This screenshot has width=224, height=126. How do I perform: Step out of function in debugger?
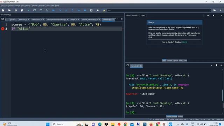tap(72, 10)
